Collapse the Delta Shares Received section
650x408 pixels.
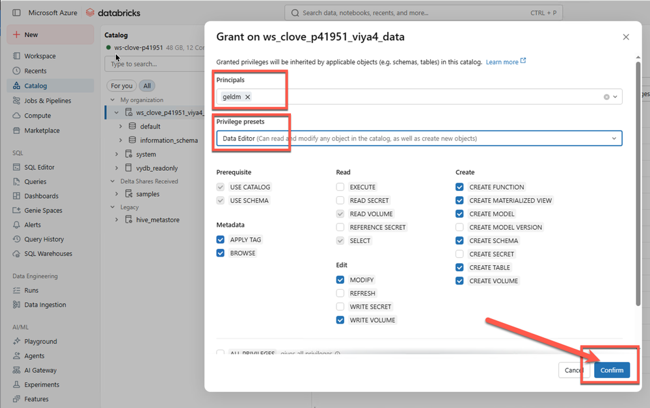113,181
